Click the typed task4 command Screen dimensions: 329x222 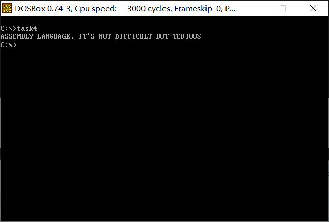point(27,28)
